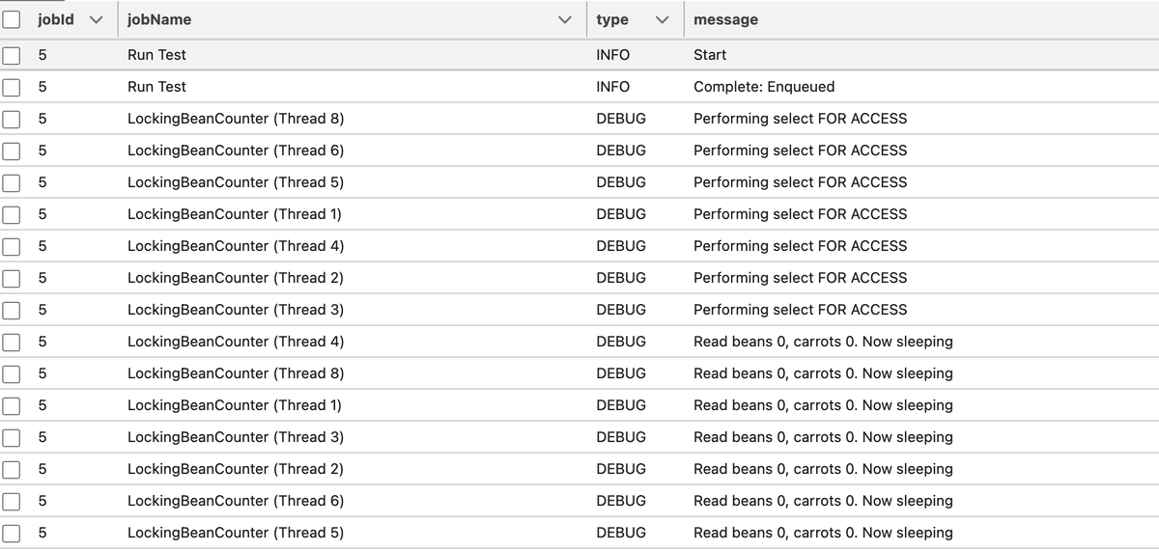Screen dimensions: 1159x551
Task: Click the INFO type cell in the Start row
Action: (613, 55)
